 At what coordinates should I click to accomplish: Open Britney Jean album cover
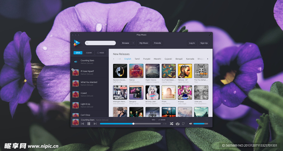153,93
